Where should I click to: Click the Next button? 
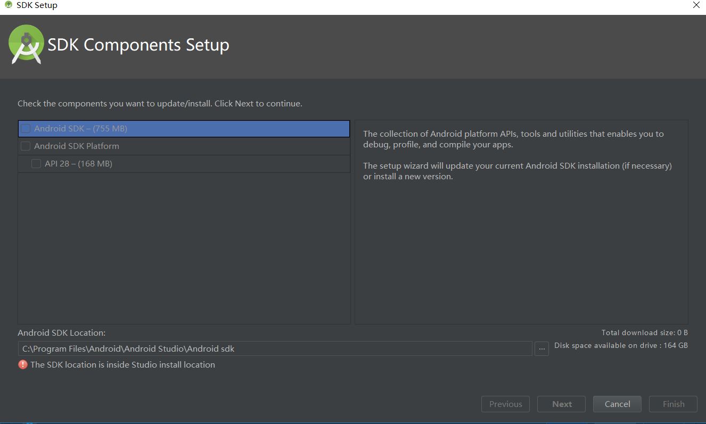[562, 404]
